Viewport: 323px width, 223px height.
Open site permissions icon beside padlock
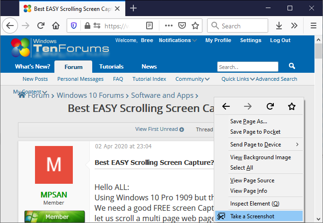(x=97, y=26)
